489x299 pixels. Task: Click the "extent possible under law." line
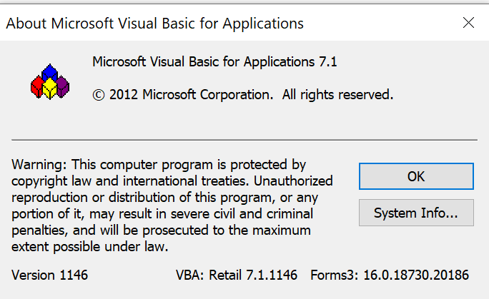click(x=90, y=247)
